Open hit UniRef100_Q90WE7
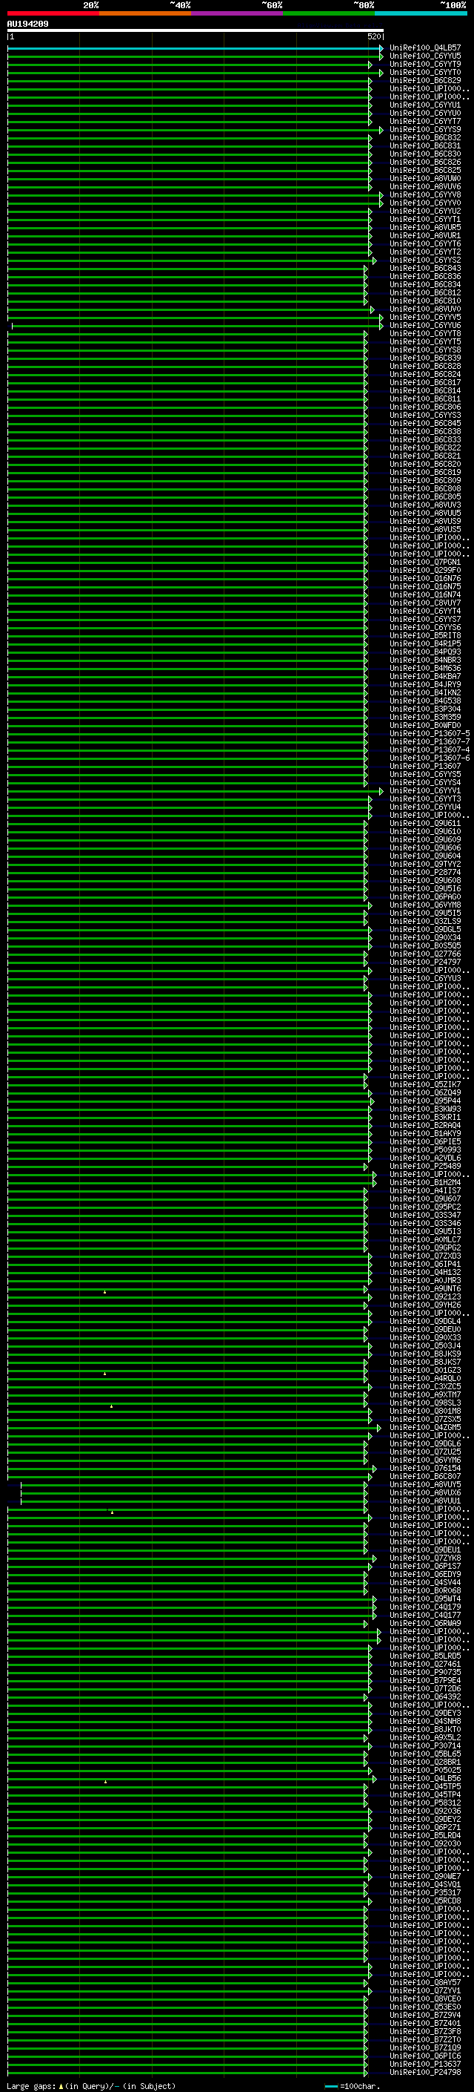 [x=425, y=1876]
